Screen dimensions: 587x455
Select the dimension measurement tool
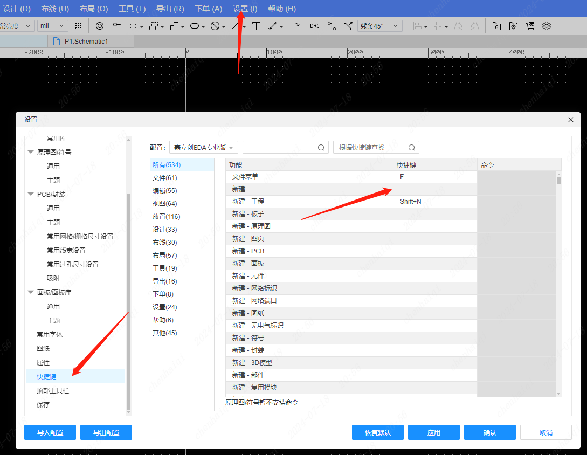tap(273, 26)
